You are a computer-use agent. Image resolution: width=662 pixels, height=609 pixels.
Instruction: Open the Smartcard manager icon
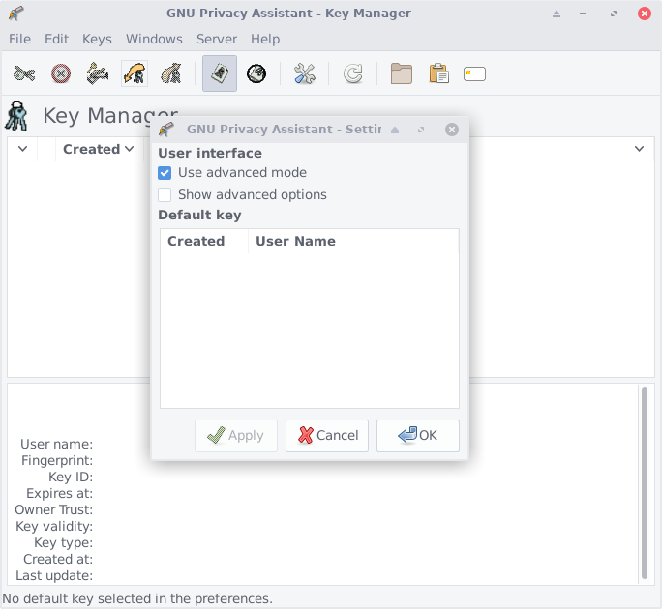tap(474, 73)
